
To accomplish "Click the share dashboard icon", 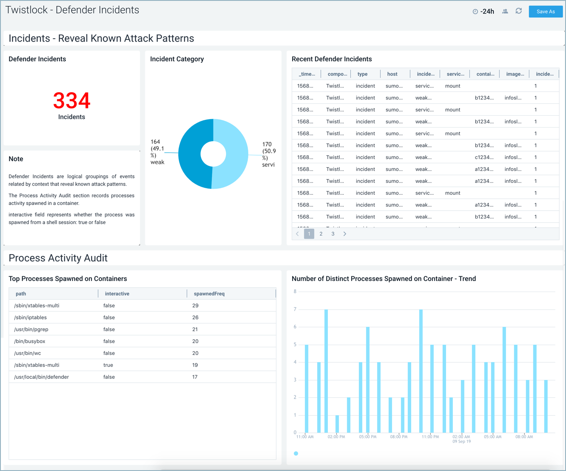I will 505,11.
